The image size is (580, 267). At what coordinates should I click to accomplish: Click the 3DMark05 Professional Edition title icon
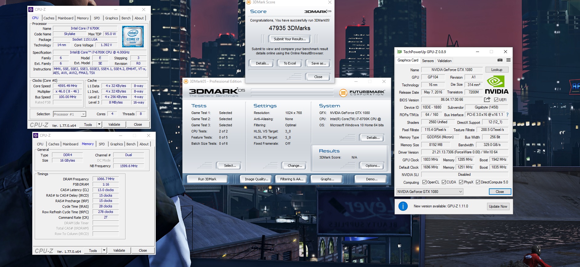(186, 81)
